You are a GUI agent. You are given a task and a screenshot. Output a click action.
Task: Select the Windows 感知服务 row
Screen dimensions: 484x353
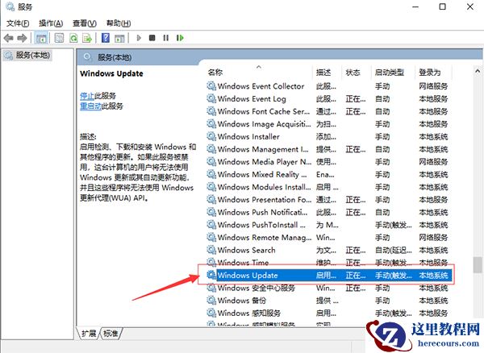tap(329, 314)
